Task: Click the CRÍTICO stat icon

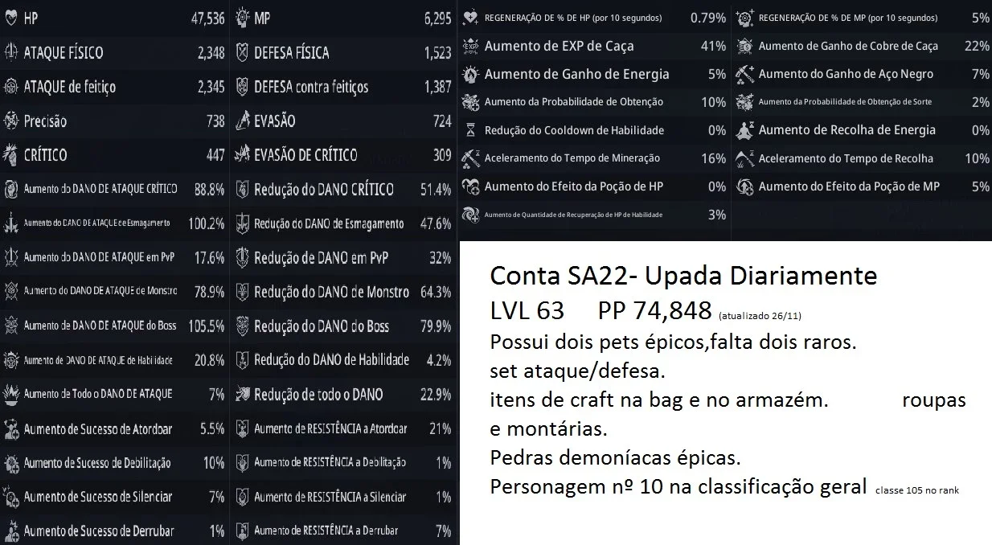Action: (x=11, y=154)
